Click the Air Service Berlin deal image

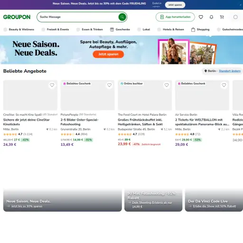[x=202, y=95]
